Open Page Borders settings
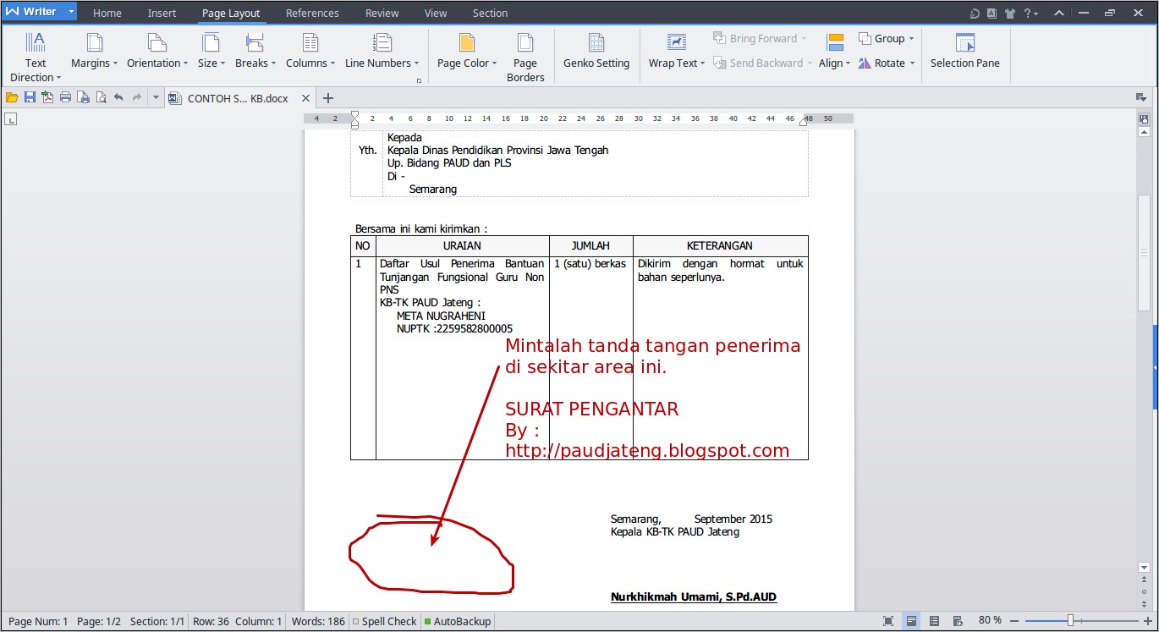The image size is (1159, 632). pos(525,57)
